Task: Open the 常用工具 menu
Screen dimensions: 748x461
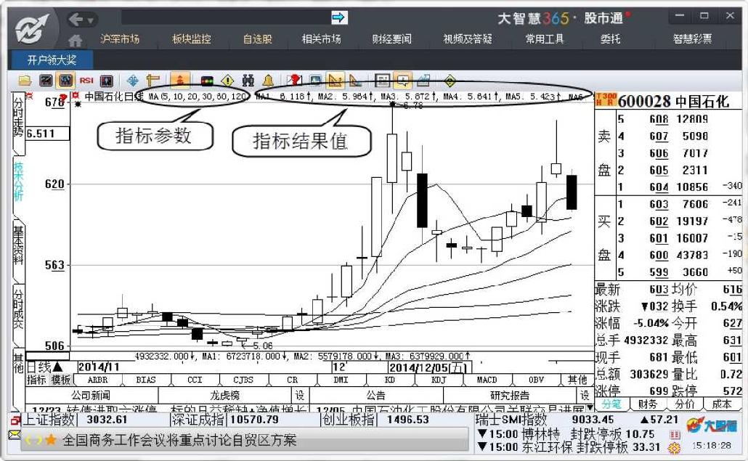Action: click(545, 39)
